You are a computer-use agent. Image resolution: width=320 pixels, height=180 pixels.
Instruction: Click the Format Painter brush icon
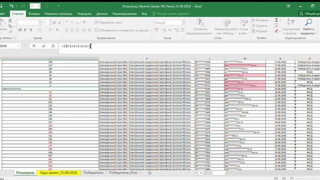pos(10,31)
